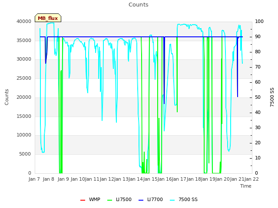
Task: Click the Jan 8 x-axis tick label
Action: coord(49,179)
